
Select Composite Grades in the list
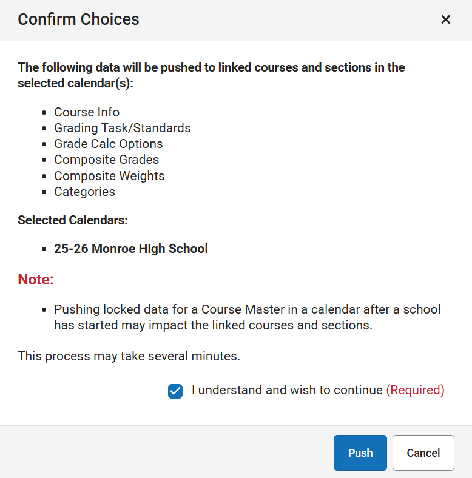(x=106, y=160)
